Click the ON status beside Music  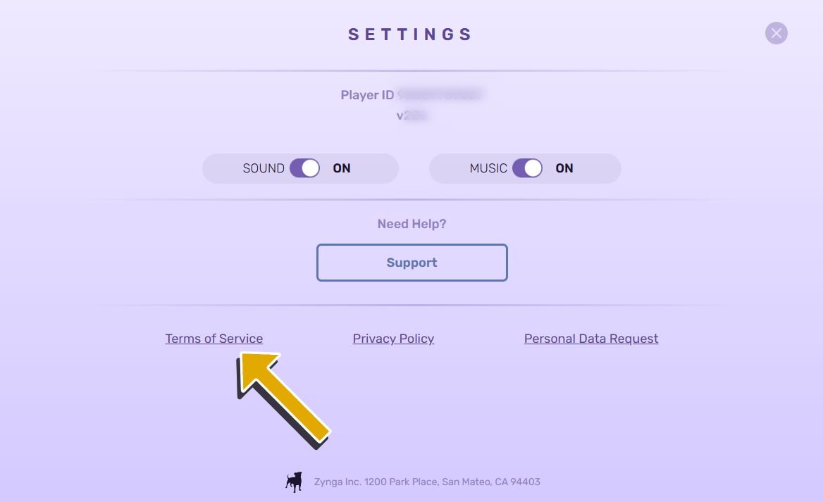[564, 168]
